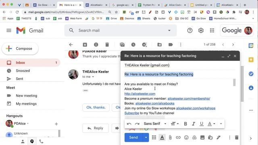258x145 pixels.
Task: Open Gmail Settings gear
Action: [201, 31]
